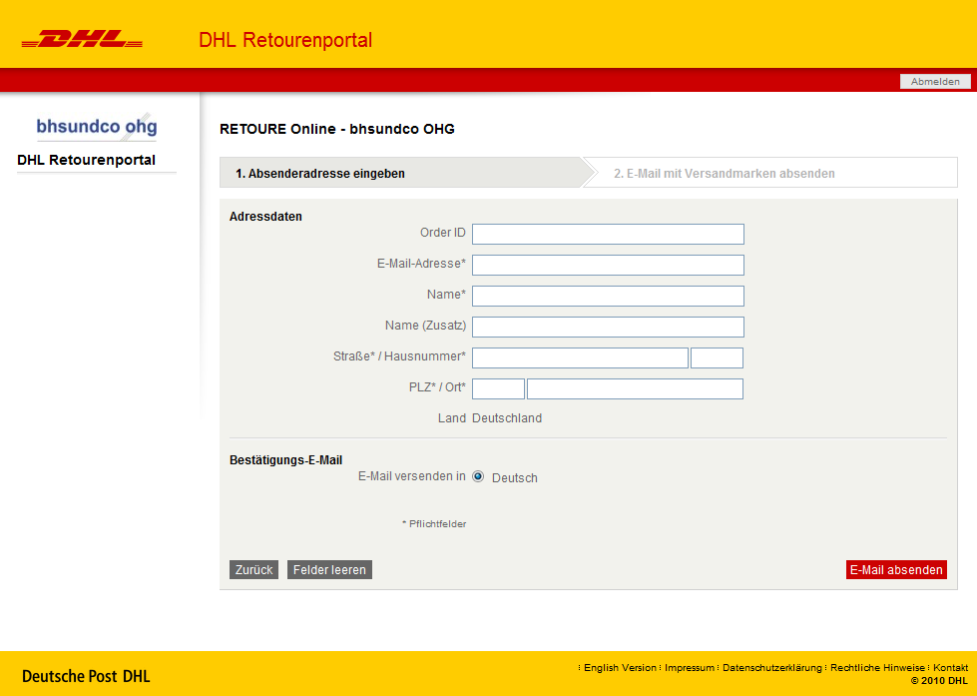The height and width of the screenshot is (696, 977).
Task: Click the RETOURE Online - bhsundco OHG heading
Action: tap(337, 129)
